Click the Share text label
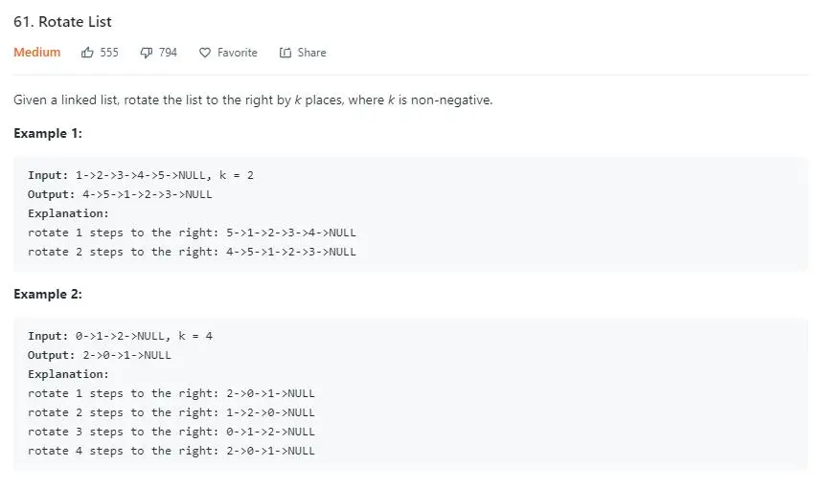Image resolution: width=823 pixels, height=488 pixels. (311, 53)
